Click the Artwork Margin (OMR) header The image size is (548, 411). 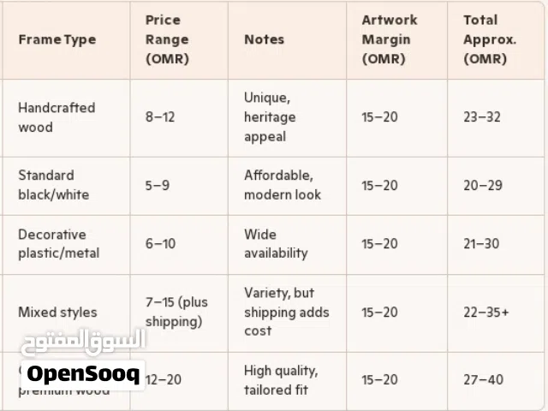click(x=389, y=39)
